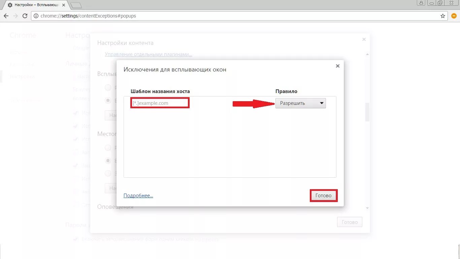Open the user profile icon in title bar

pyautogui.click(x=421, y=3)
